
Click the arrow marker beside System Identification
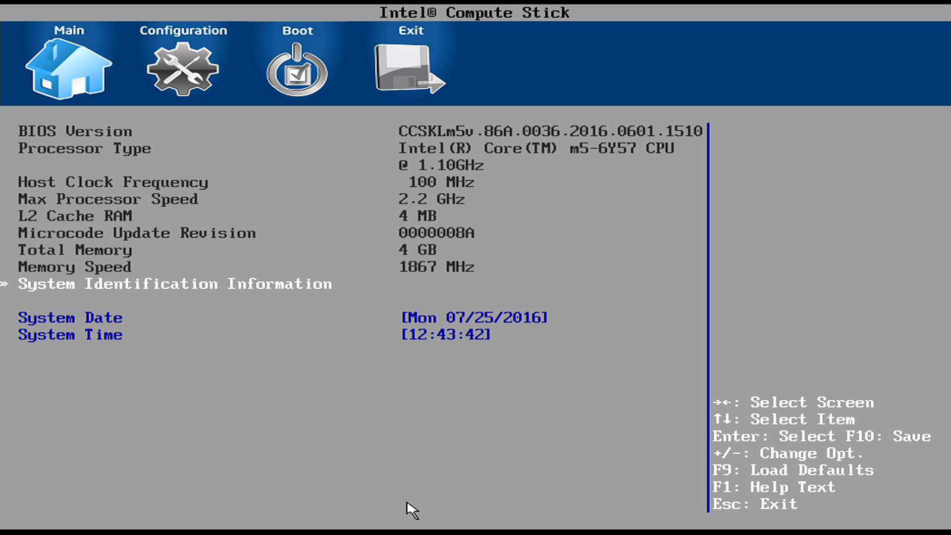4,284
